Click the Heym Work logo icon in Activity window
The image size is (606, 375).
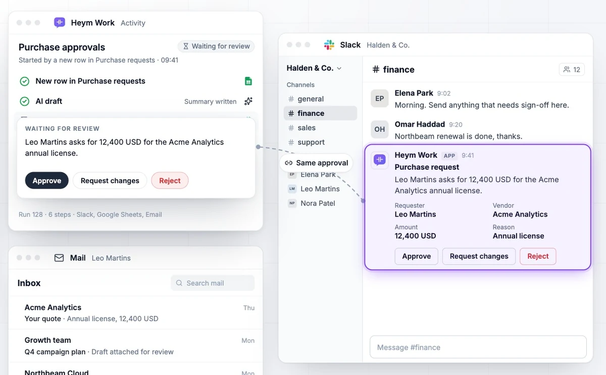coord(60,23)
